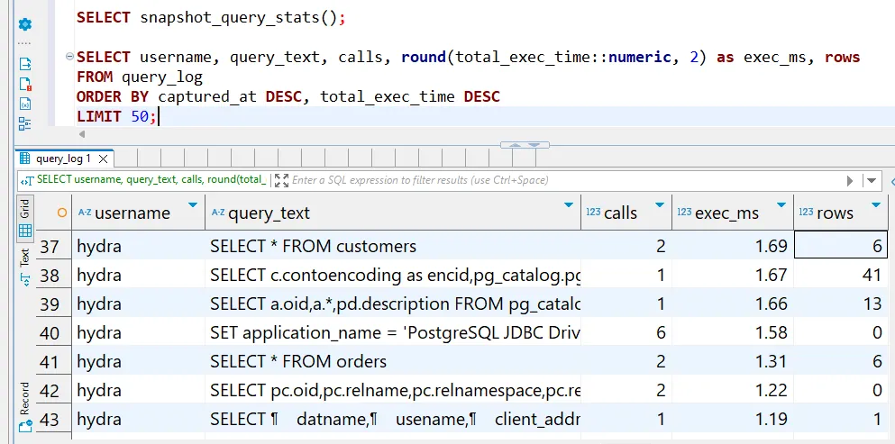Click the 'SELECT a.oid,a.*' query cell
Viewport: 895px width, 444px height.
[393, 304]
